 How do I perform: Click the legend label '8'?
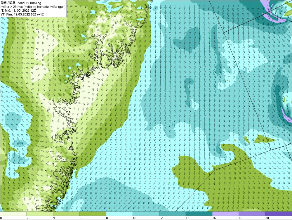click(107, 218)
